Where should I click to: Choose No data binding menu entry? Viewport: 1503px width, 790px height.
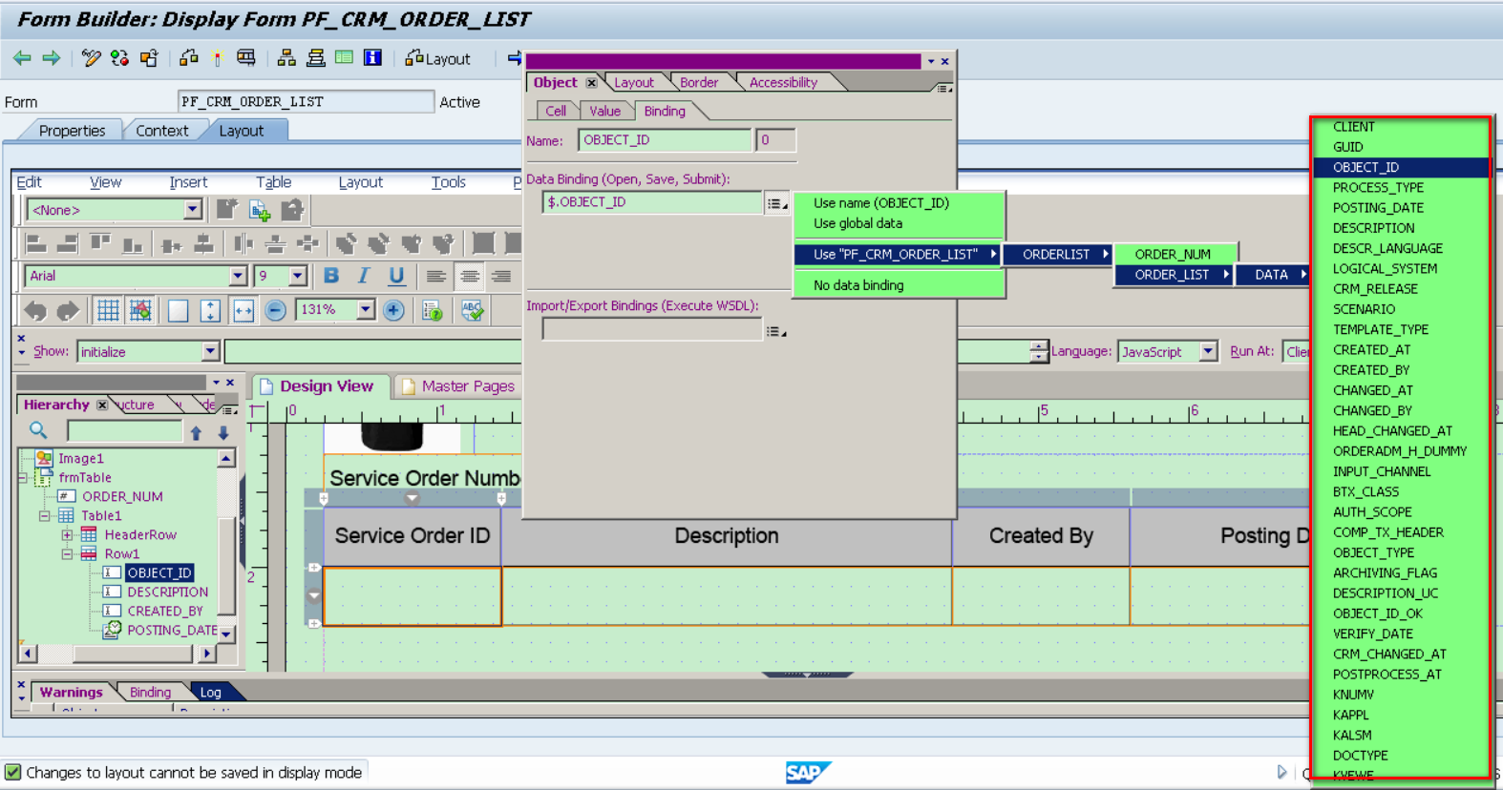click(858, 285)
